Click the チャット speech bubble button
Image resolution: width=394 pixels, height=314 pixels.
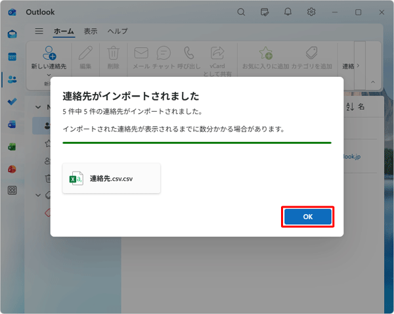pos(164,58)
